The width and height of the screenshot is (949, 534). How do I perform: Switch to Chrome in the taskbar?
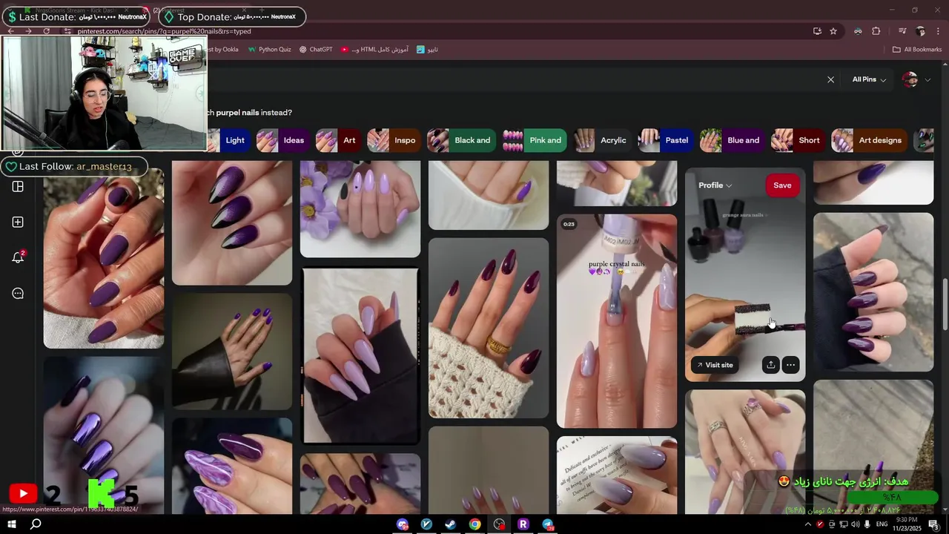point(474,524)
